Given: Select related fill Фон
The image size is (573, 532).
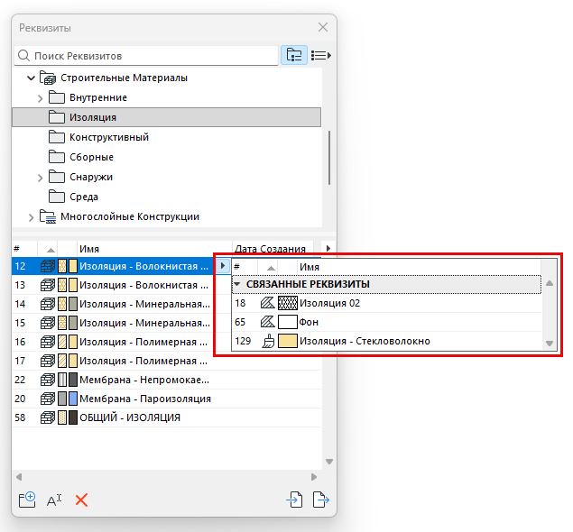Looking at the screenshot, I should click(386, 323).
